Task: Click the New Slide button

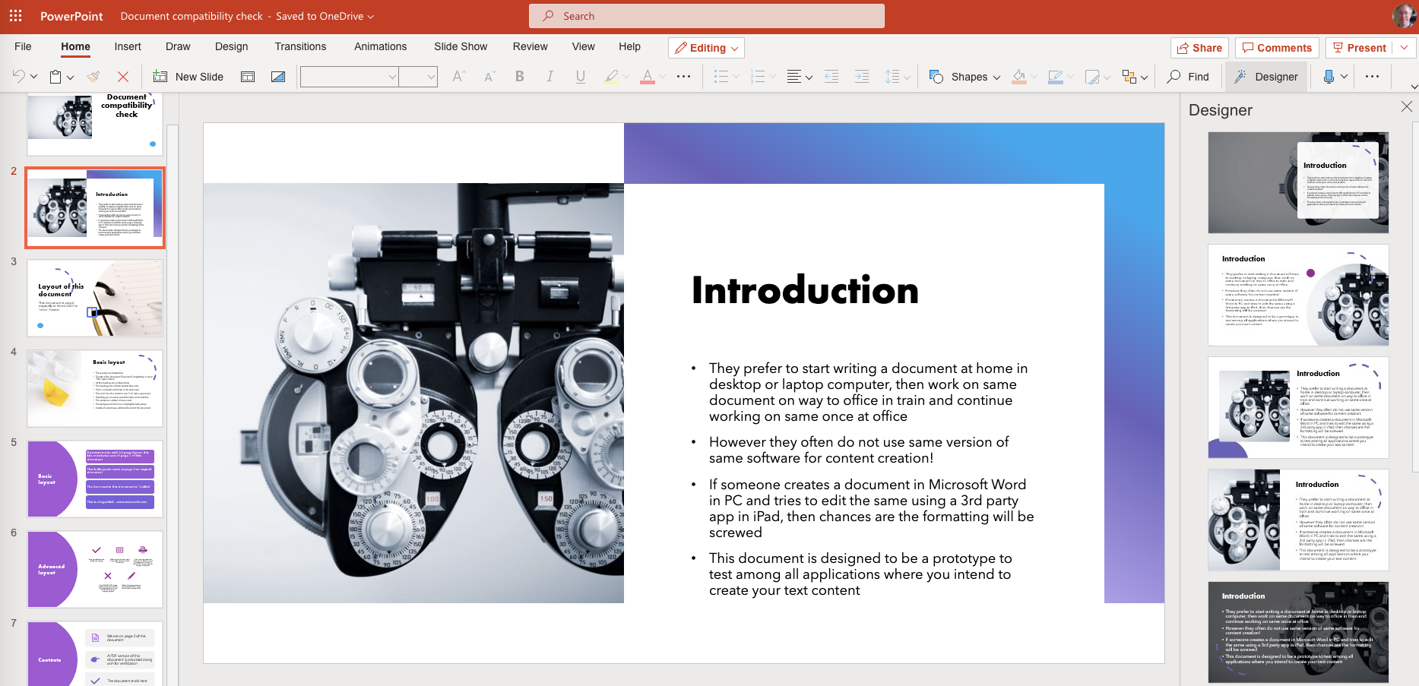Action: (188, 76)
